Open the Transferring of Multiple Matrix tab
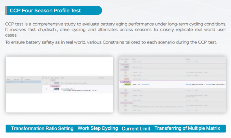The image size is (231, 138). click(x=187, y=128)
